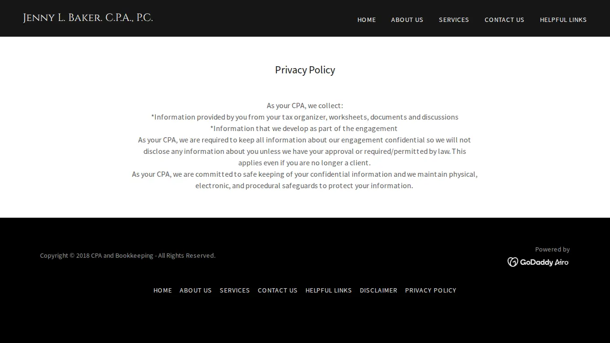Select Contact Us in the header navigation
Viewport: 610px width, 343px height.
pos(504,20)
